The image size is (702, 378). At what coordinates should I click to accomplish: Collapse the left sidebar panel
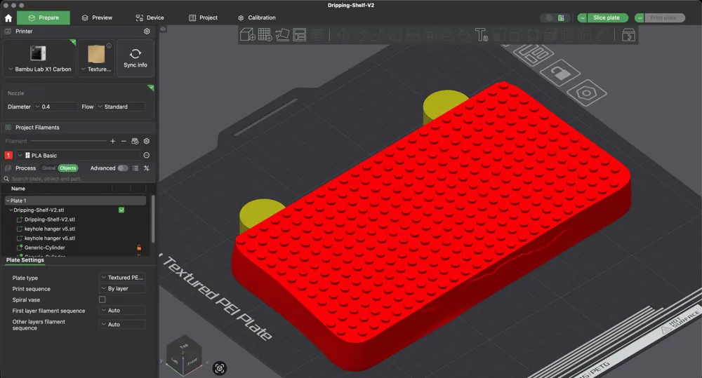pos(163,29)
